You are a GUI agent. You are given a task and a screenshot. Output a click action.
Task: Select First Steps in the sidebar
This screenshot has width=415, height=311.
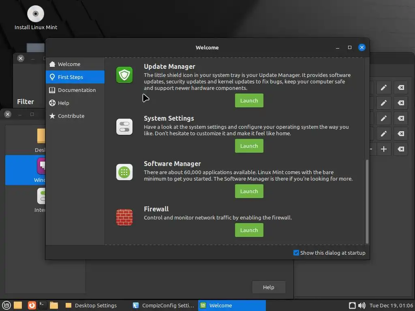point(75,77)
